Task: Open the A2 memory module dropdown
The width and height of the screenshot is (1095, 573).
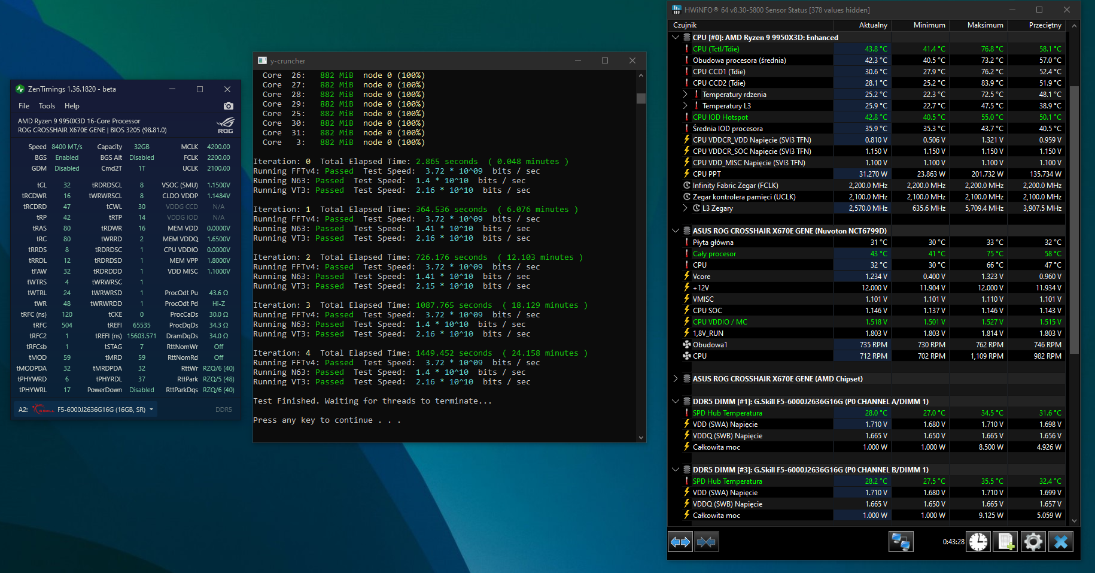Action: click(x=151, y=410)
